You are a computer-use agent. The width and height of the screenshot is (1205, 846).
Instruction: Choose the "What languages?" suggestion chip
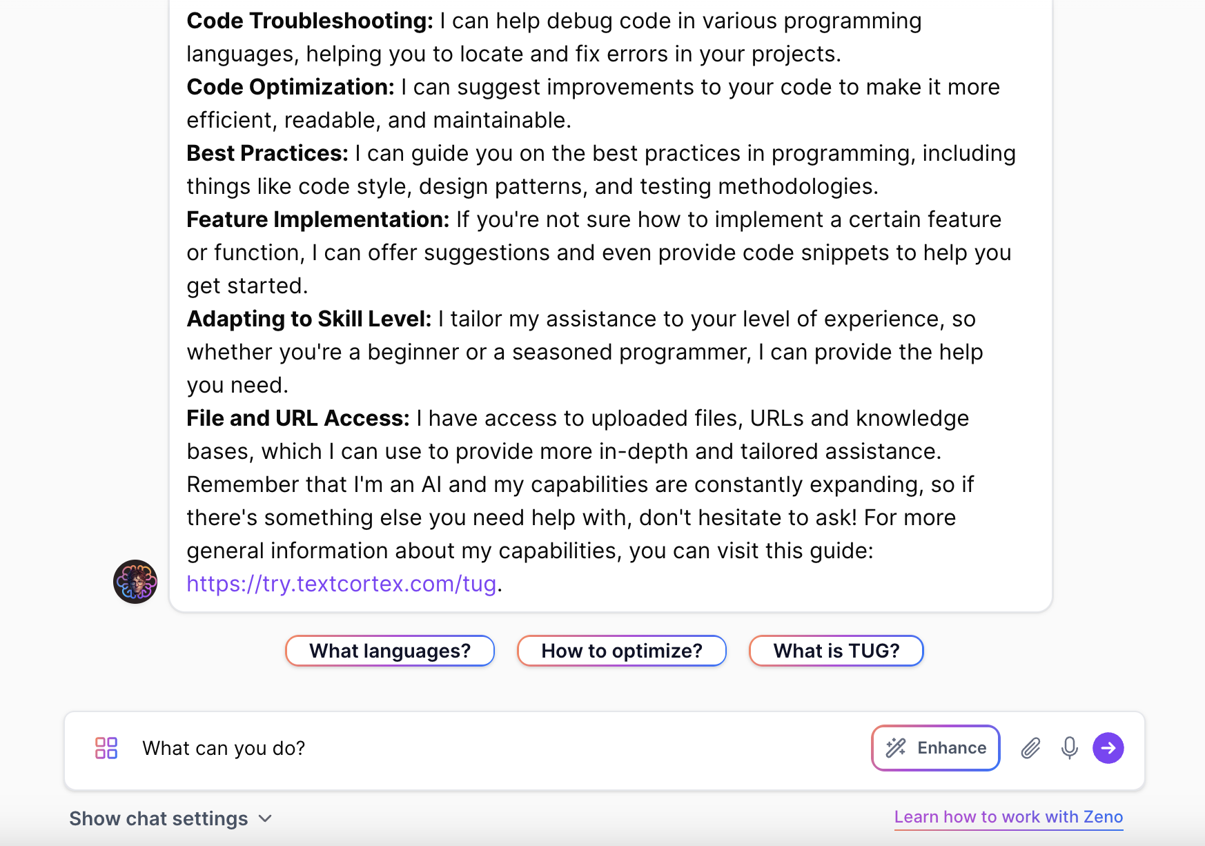389,650
